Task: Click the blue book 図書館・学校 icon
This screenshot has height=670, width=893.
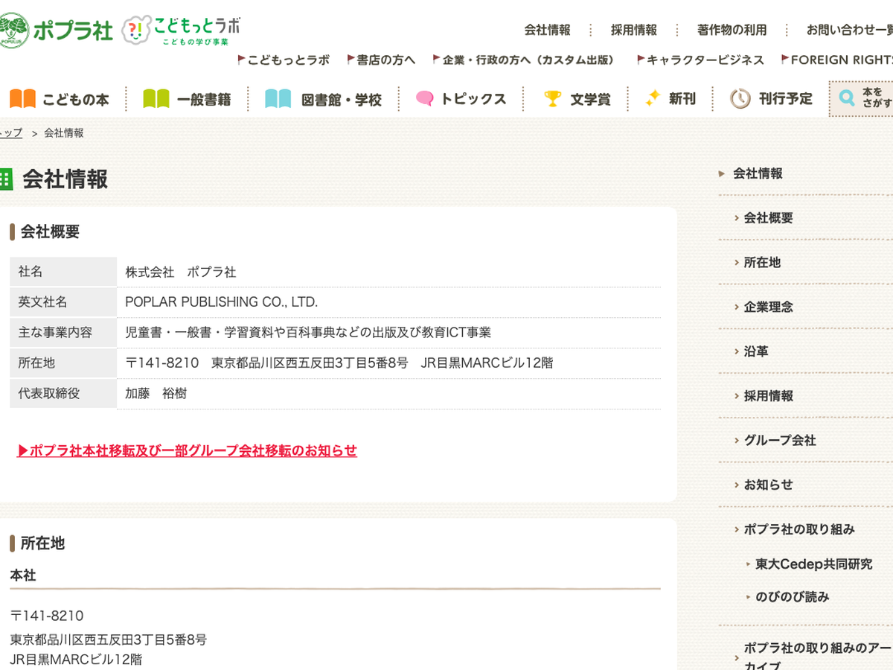Action: [x=278, y=99]
